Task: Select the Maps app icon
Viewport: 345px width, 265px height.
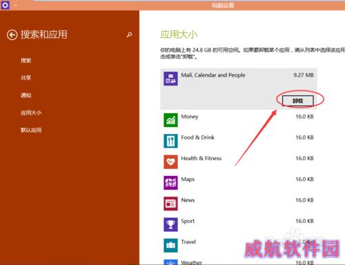Action: (170, 183)
